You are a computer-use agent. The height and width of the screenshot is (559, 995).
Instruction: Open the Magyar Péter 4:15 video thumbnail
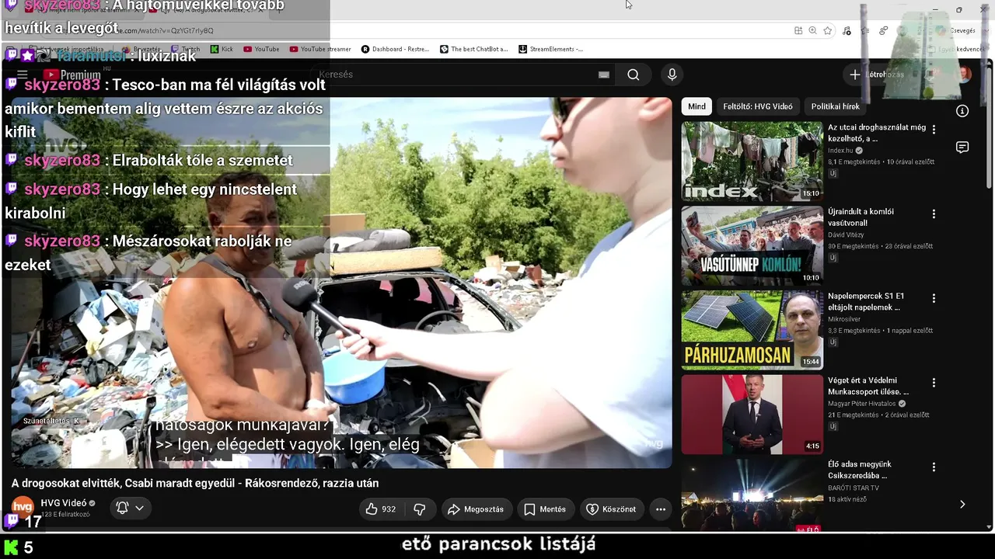pyautogui.click(x=752, y=415)
